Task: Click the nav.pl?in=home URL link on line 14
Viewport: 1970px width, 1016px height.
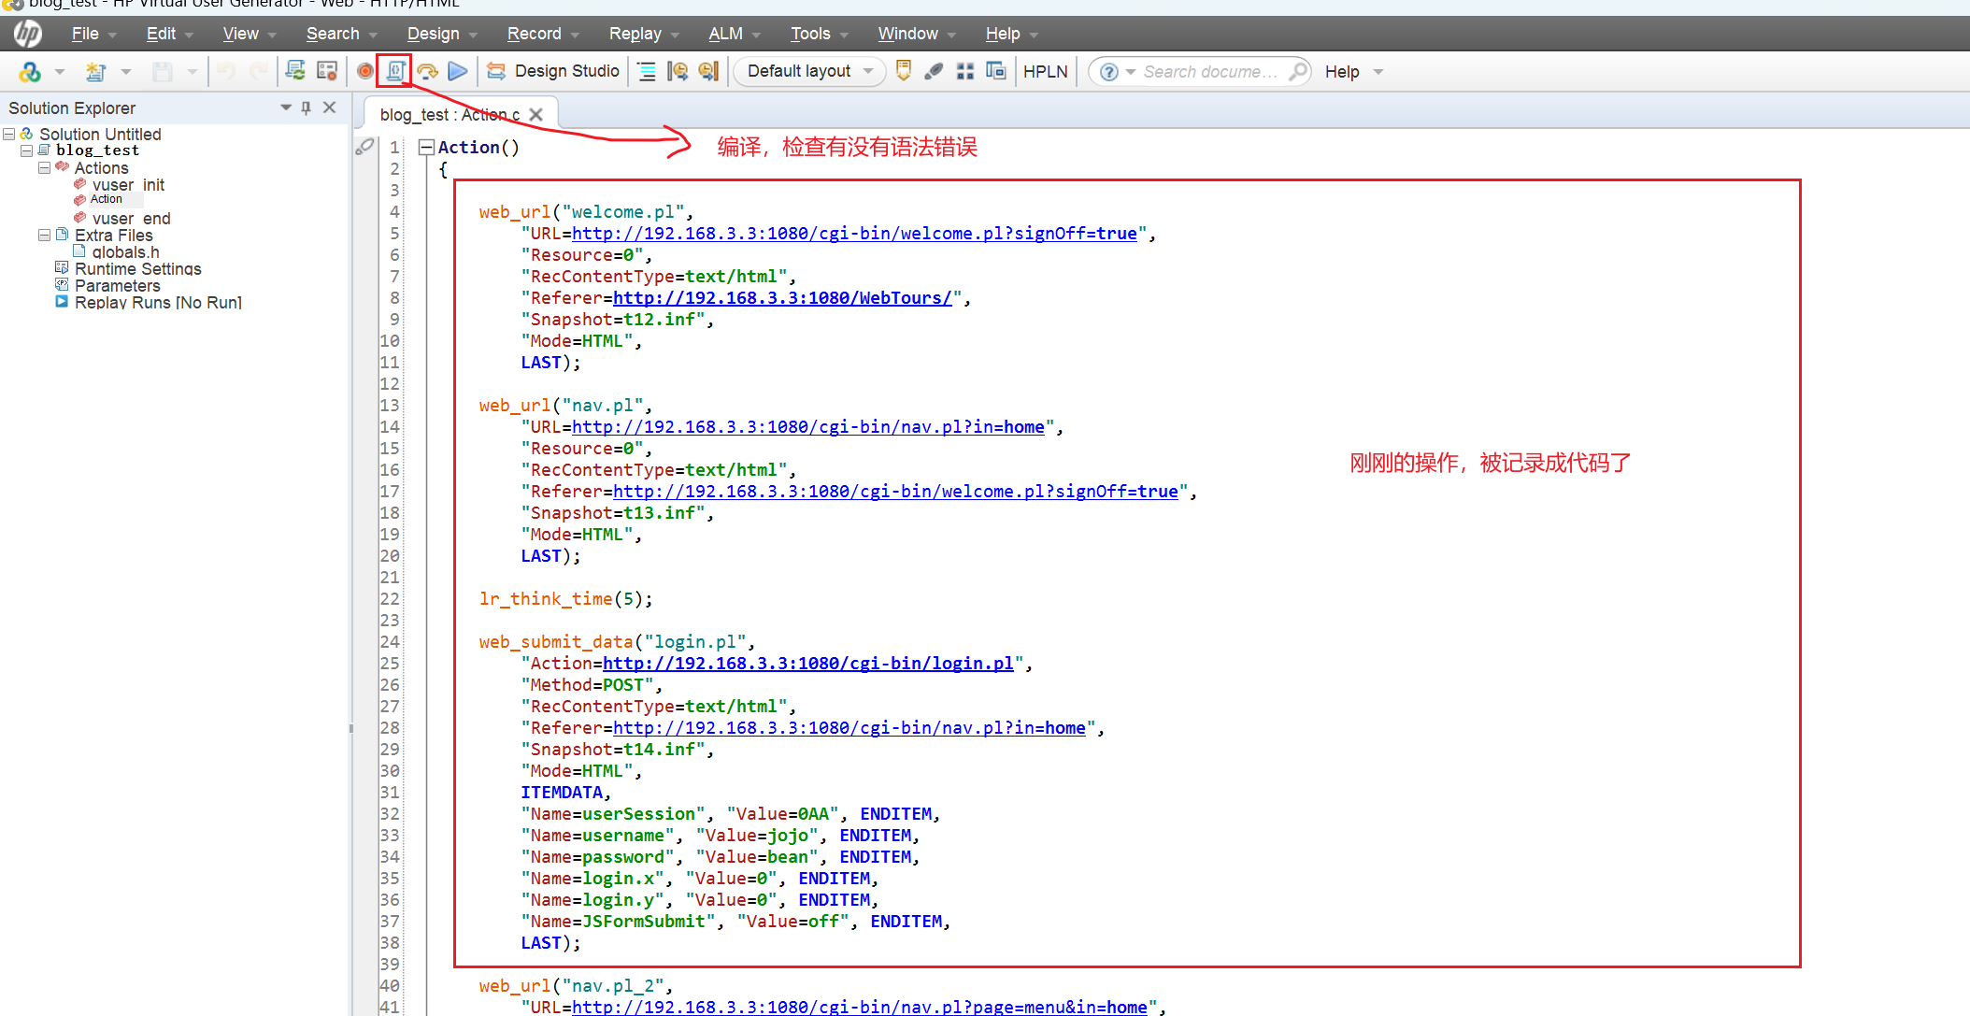Action: coord(808,427)
